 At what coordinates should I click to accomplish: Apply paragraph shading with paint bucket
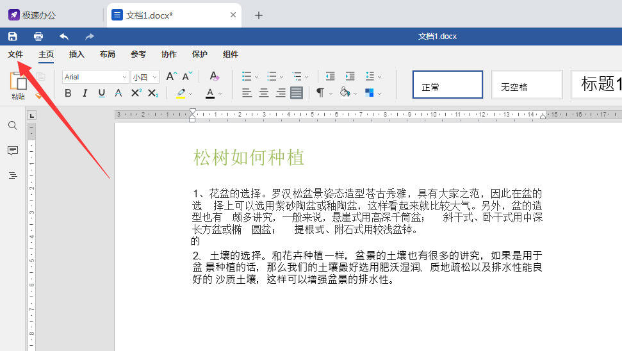(345, 93)
